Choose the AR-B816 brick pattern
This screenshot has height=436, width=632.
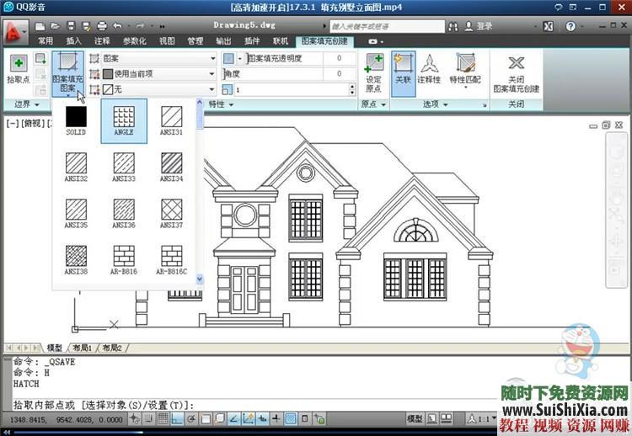click(x=124, y=260)
